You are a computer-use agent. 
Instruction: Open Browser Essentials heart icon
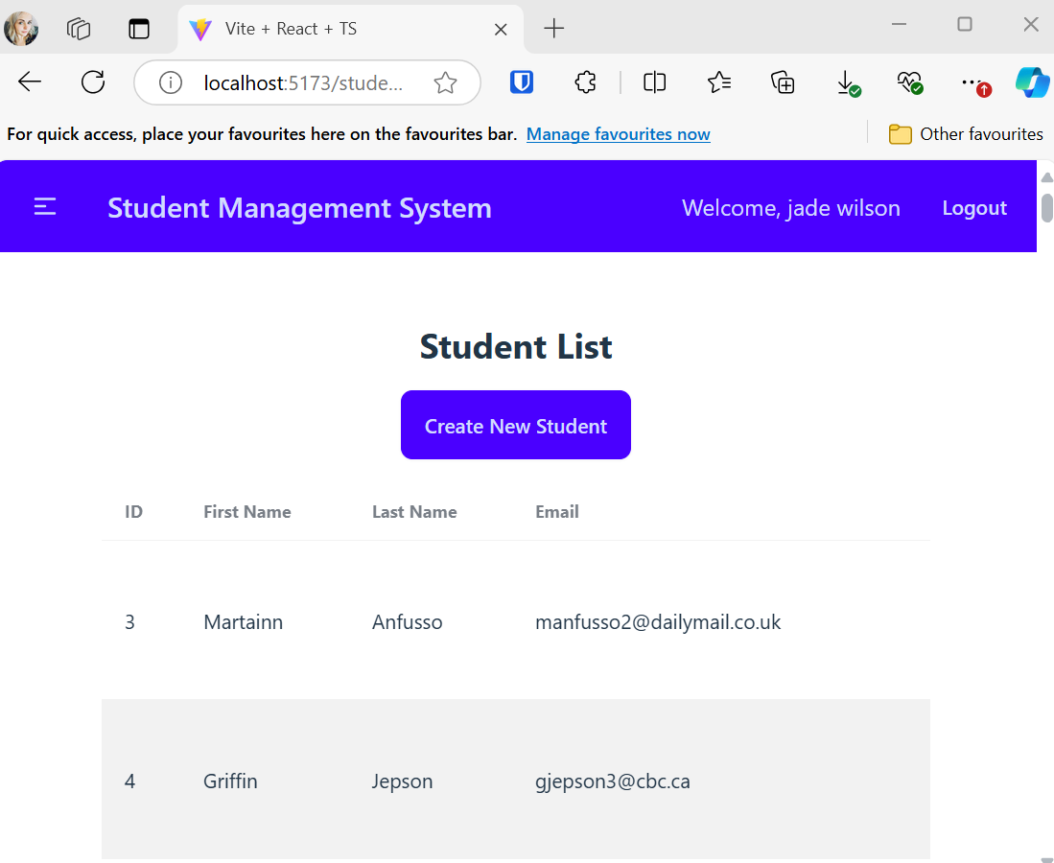pyautogui.click(x=910, y=82)
